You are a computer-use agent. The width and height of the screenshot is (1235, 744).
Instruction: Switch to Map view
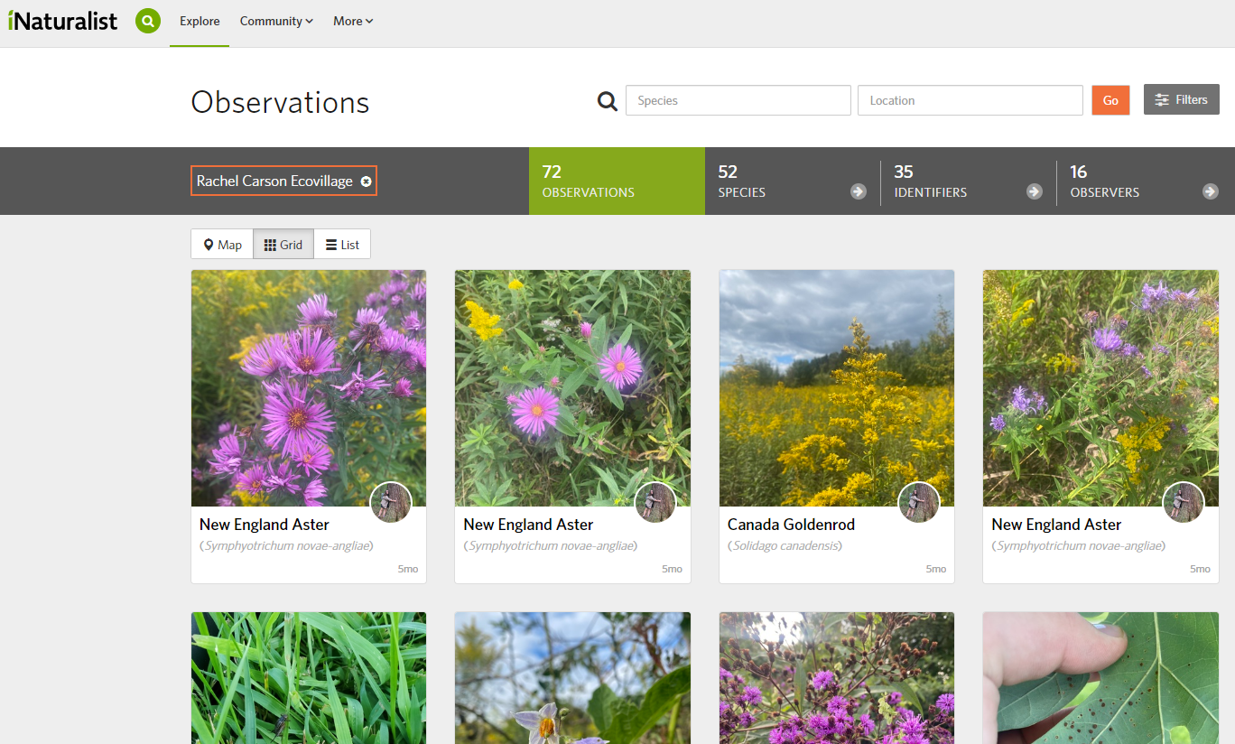point(222,245)
